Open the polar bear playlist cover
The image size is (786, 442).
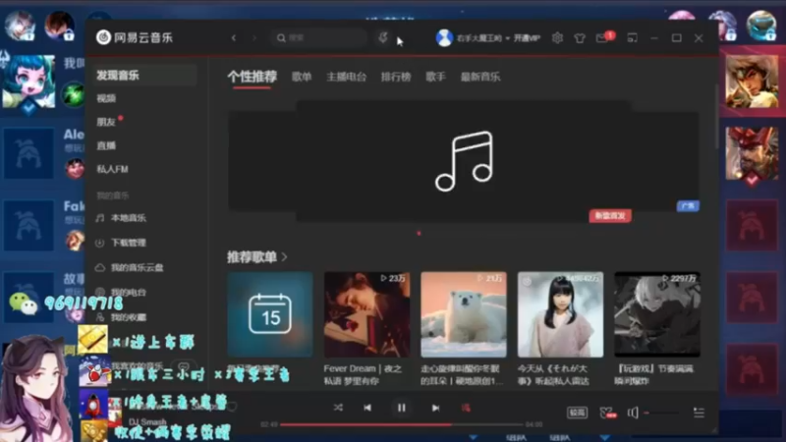point(464,314)
